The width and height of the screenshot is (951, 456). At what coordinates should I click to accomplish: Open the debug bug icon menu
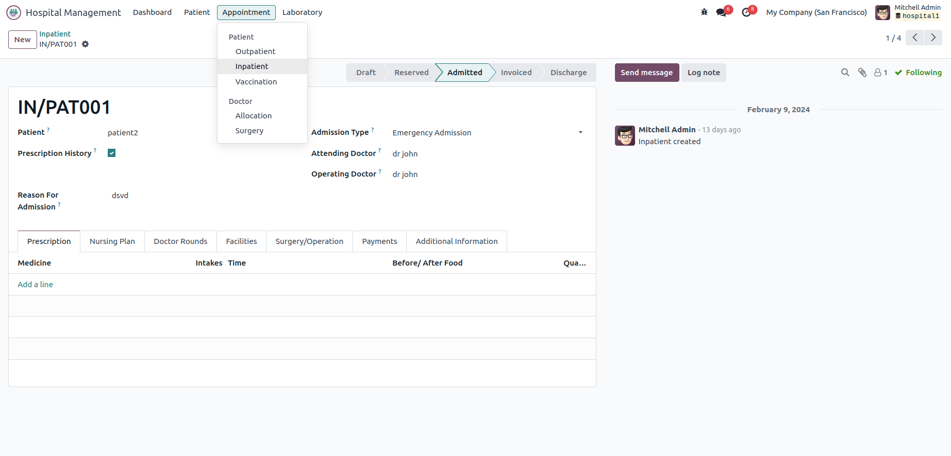(704, 12)
